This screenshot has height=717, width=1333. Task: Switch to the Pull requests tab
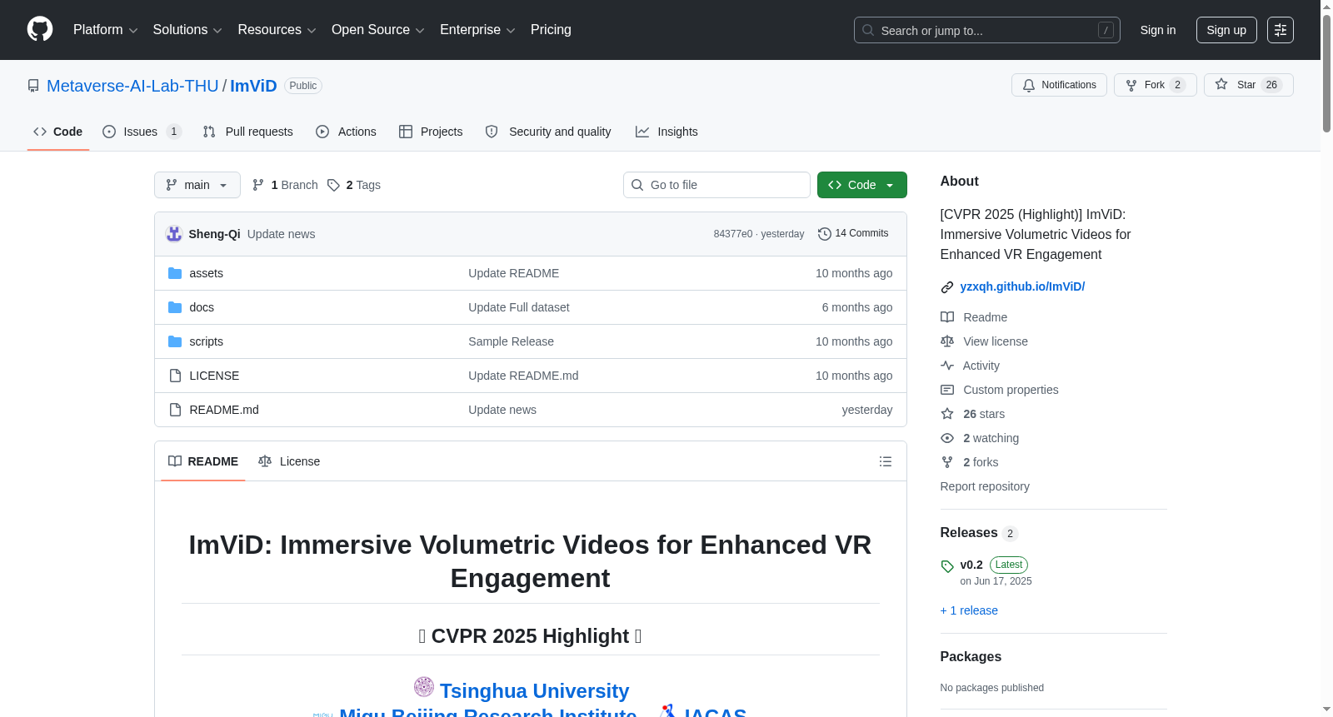pos(248,132)
